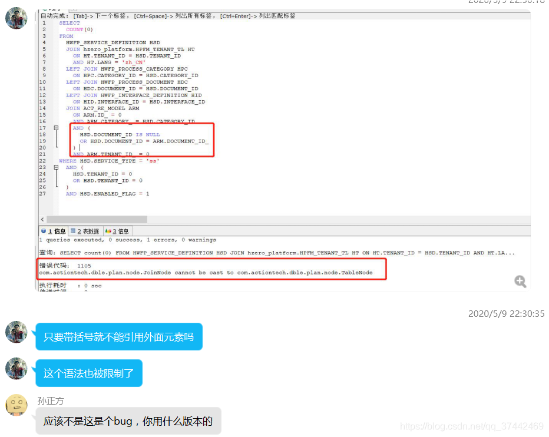Click the avatar beside the SQL screenshot message

click(16, 18)
